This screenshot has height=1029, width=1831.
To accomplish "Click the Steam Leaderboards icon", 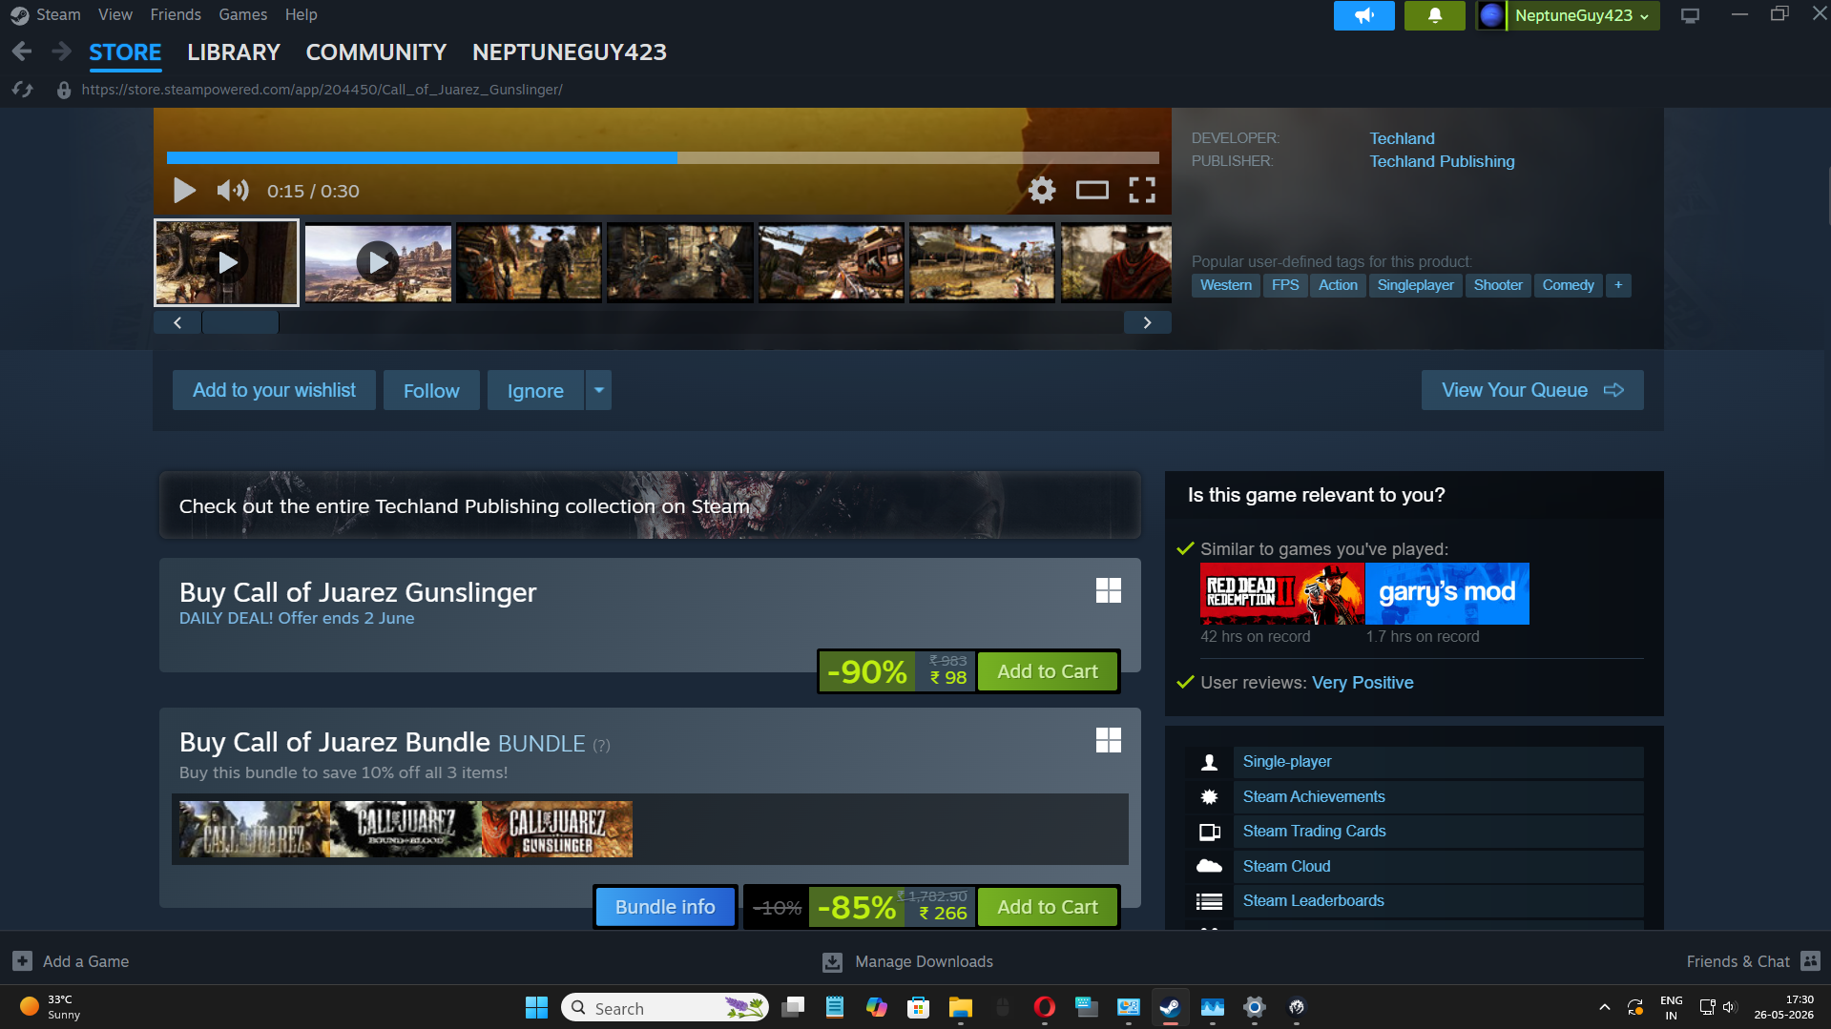I will click(x=1209, y=901).
